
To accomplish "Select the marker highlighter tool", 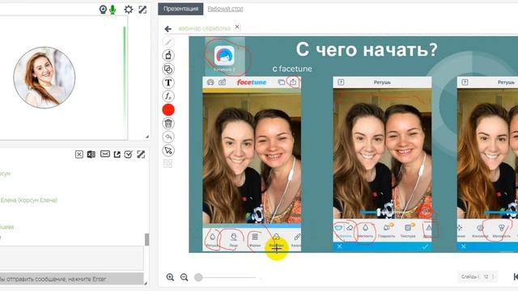I will [168, 56].
